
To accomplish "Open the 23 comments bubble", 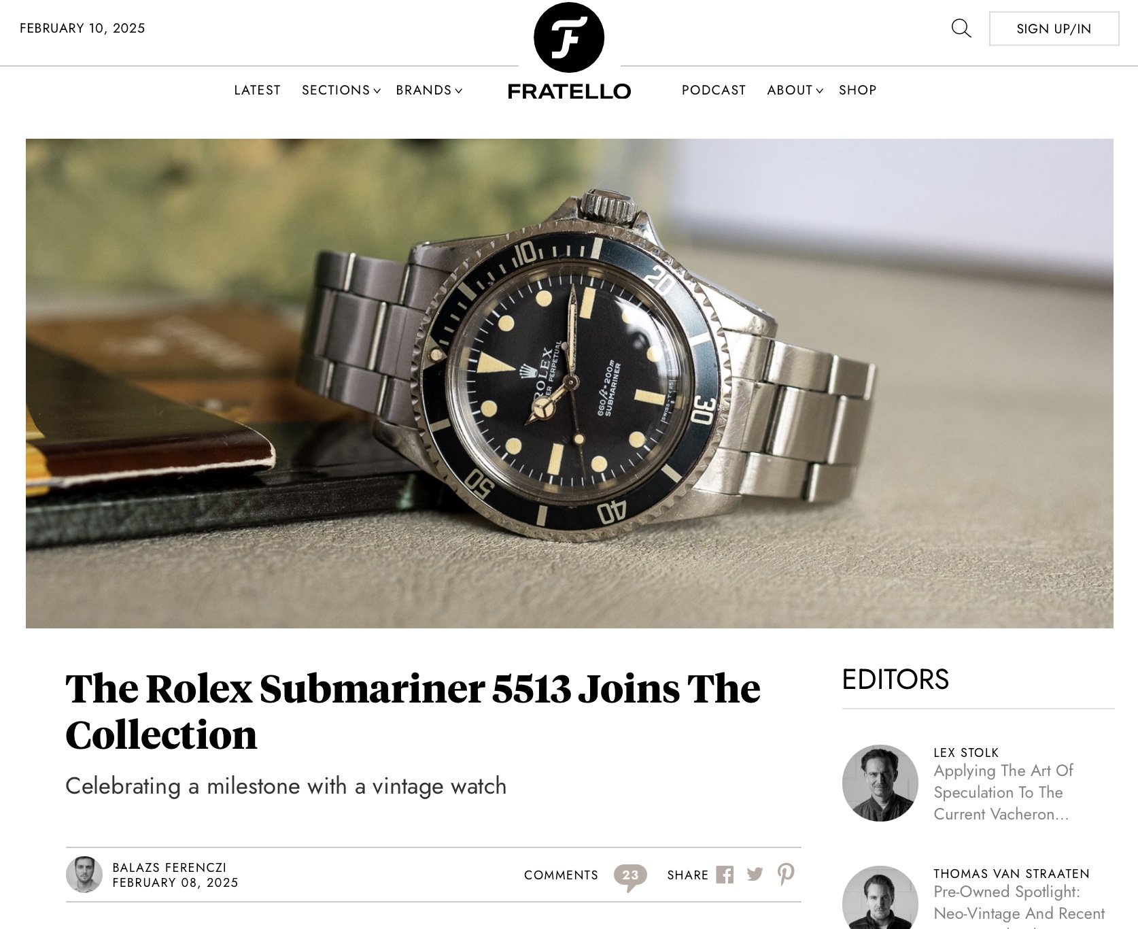I will 630,877.
